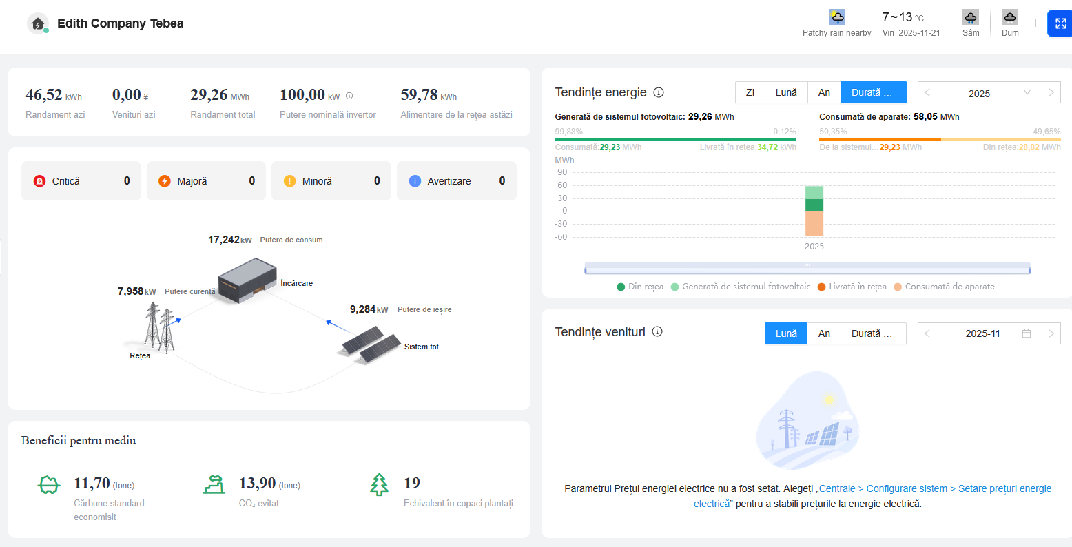Select Durată tab in revenue trends
The width and height of the screenshot is (1072, 547).
(x=873, y=333)
